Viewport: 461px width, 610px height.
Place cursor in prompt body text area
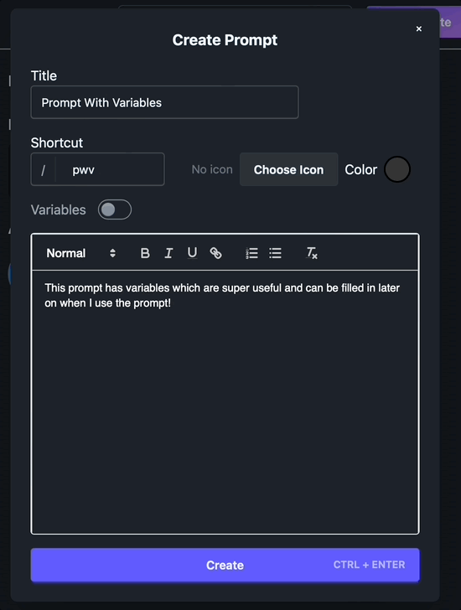click(225, 402)
